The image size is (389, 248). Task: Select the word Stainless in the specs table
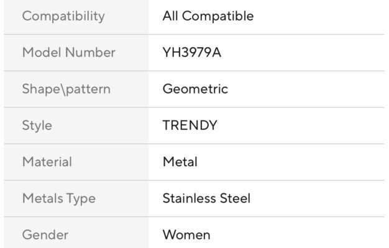(x=190, y=198)
